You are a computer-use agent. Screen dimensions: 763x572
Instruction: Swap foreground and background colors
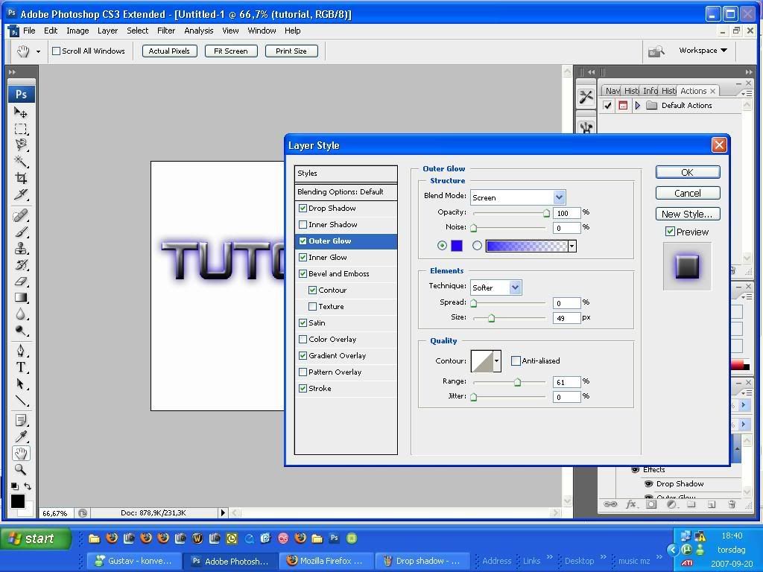pyautogui.click(x=28, y=486)
